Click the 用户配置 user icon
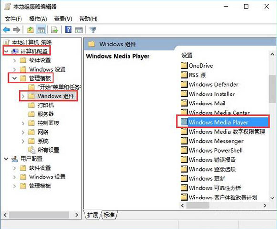 point(15,159)
